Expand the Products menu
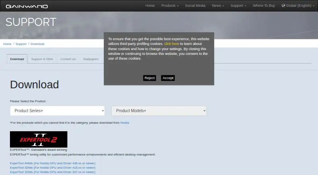This screenshot has width=318, height=175. 170,6
